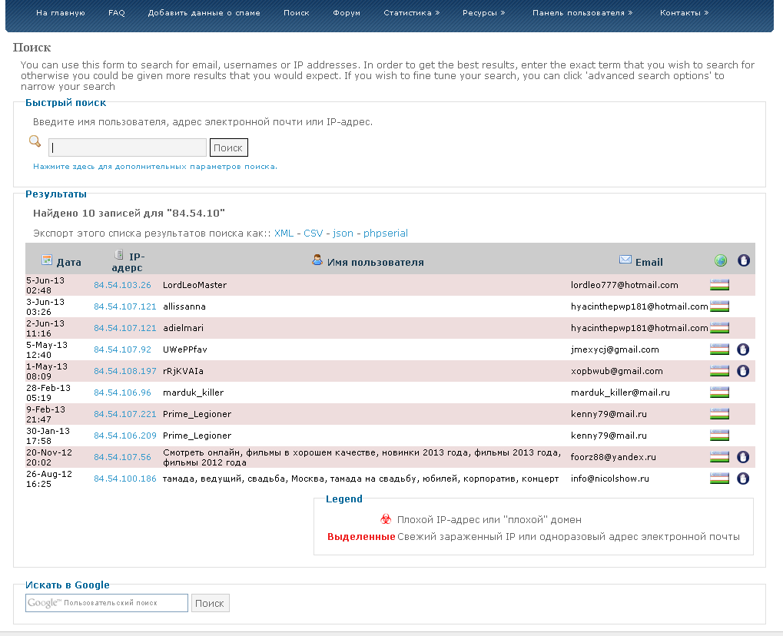This screenshot has width=783, height=636.
Task: Click the quick search Поиск button
Action: click(x=229, y=147)
